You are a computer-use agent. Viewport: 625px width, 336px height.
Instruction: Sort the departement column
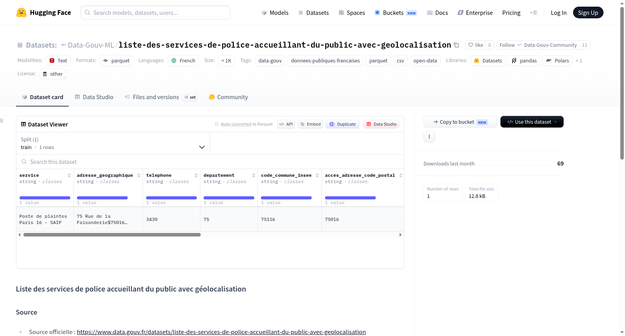click(x=254, y=175)
